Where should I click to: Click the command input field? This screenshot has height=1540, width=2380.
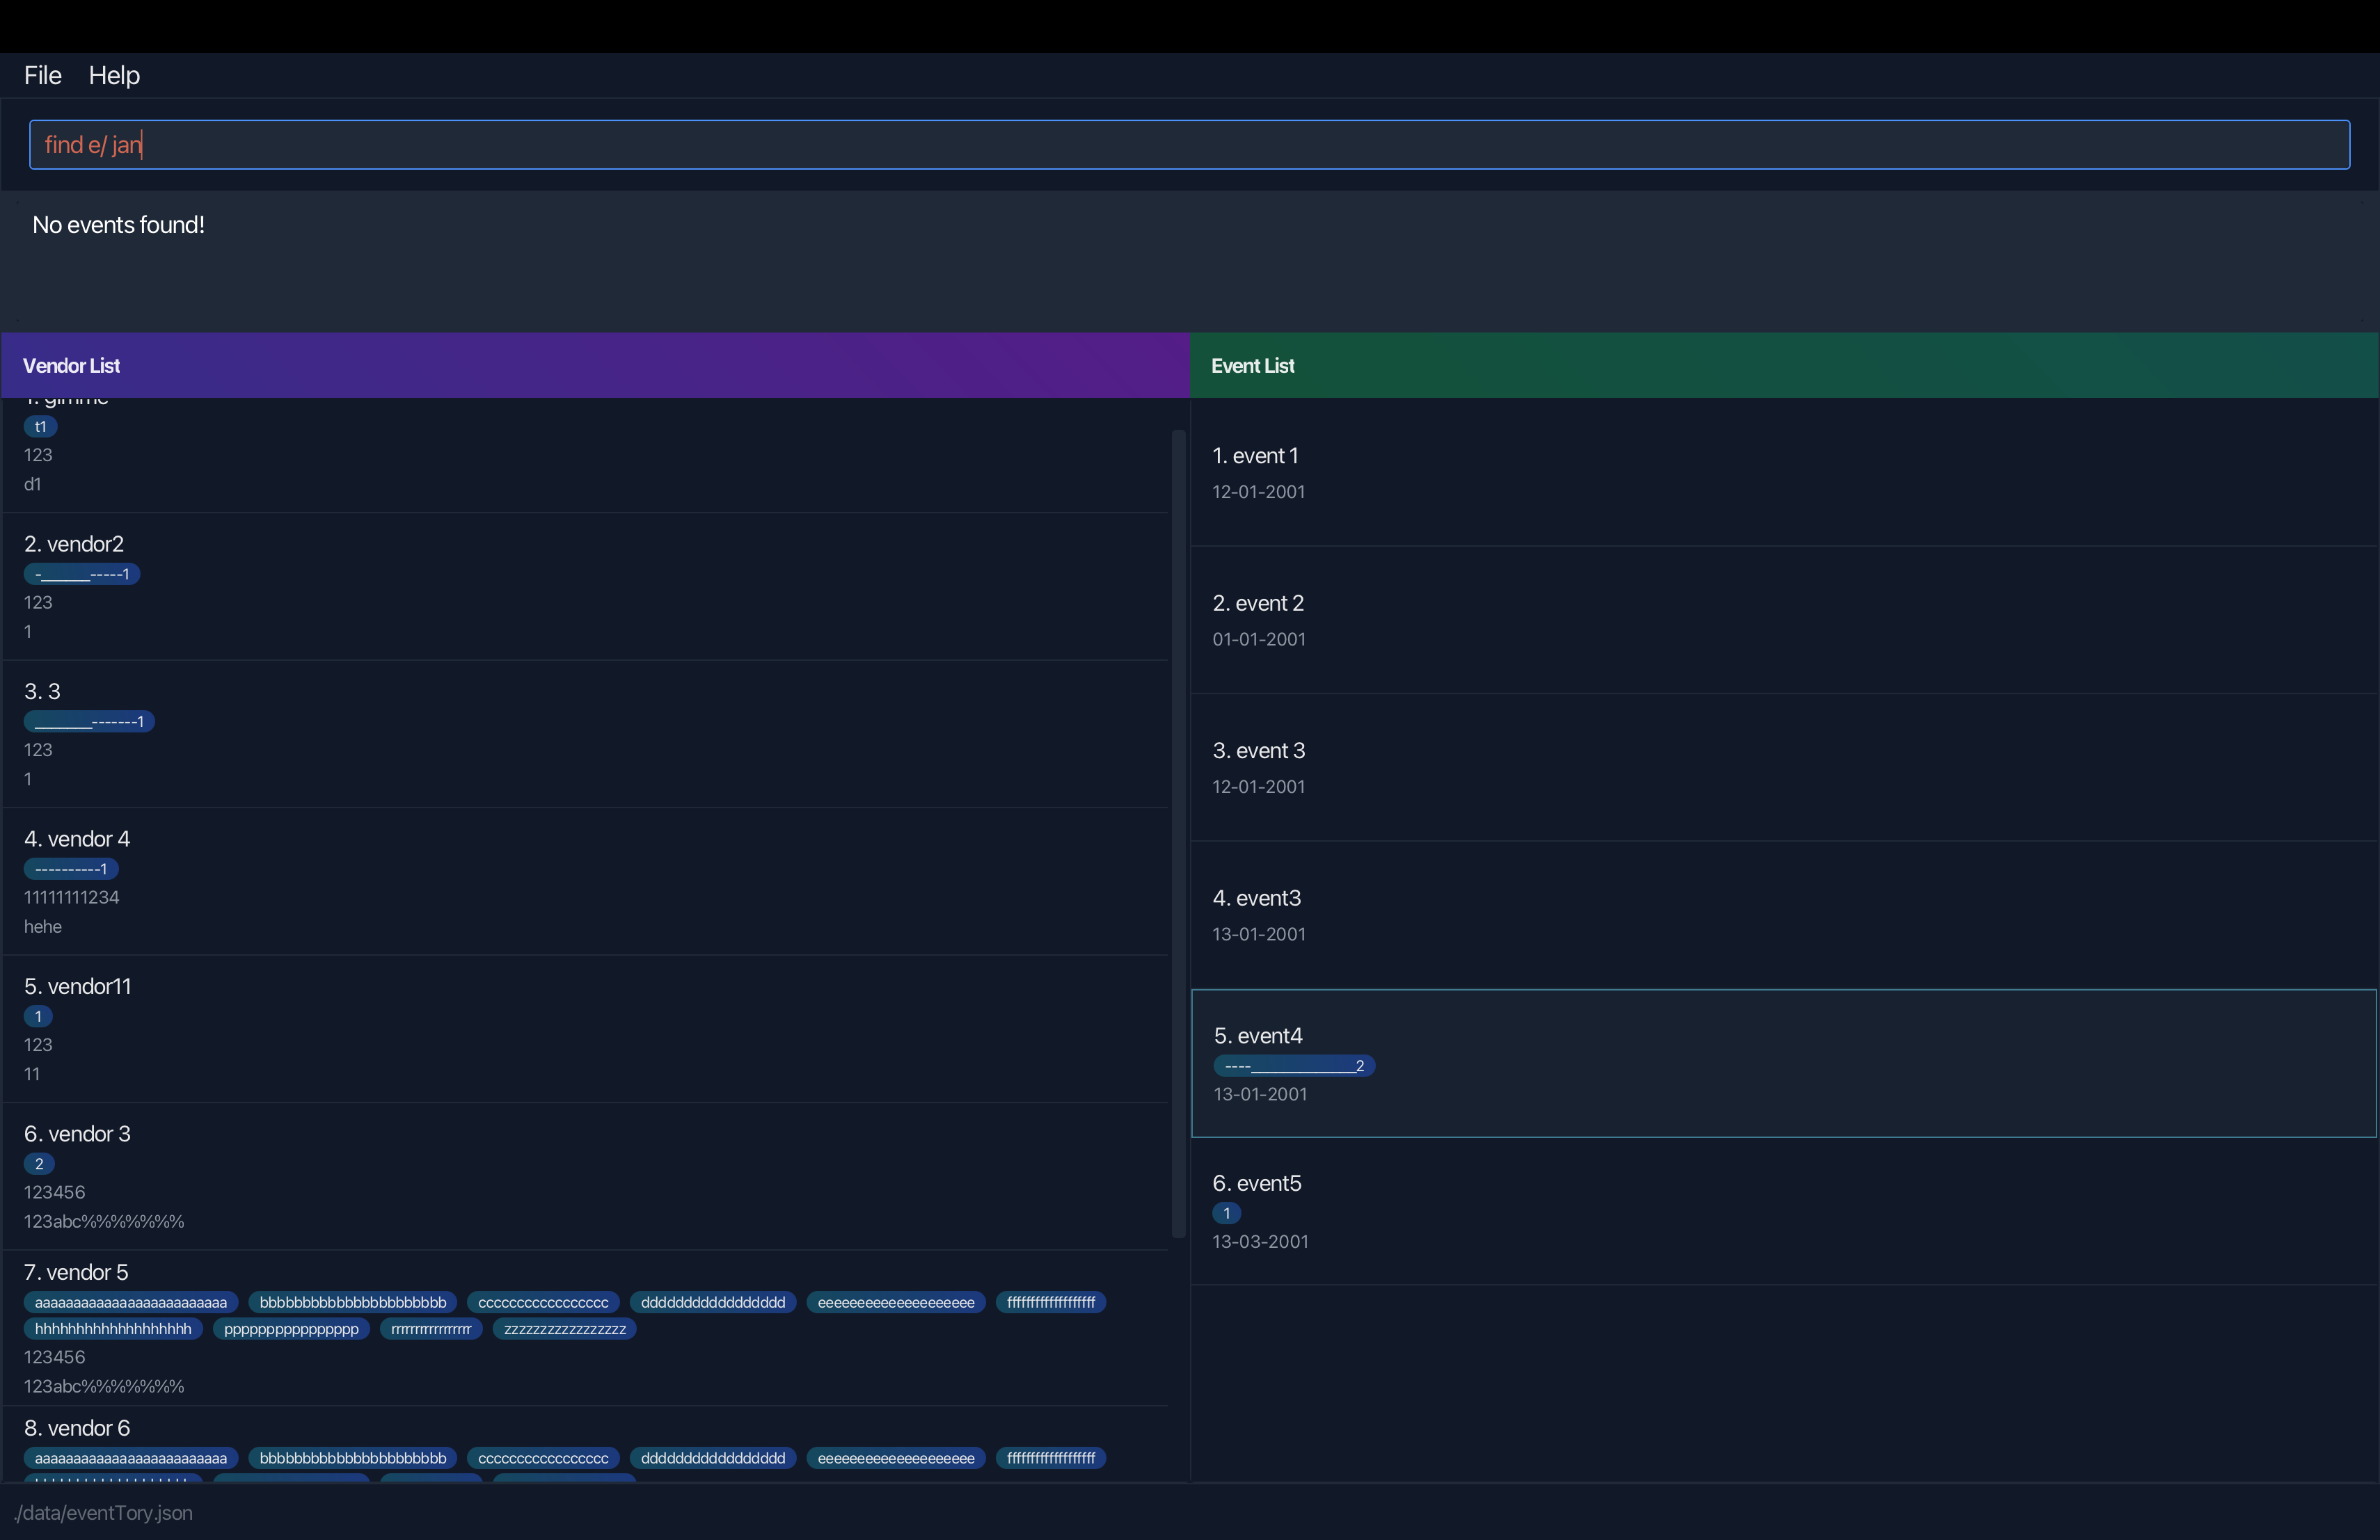tap(1189, 145)
